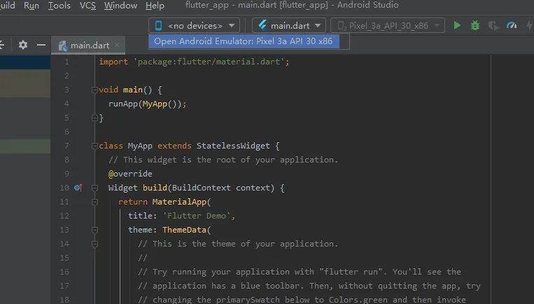Click line number 7 in the gutter
This screenshot has width=534, height=304.
[66, 146]
